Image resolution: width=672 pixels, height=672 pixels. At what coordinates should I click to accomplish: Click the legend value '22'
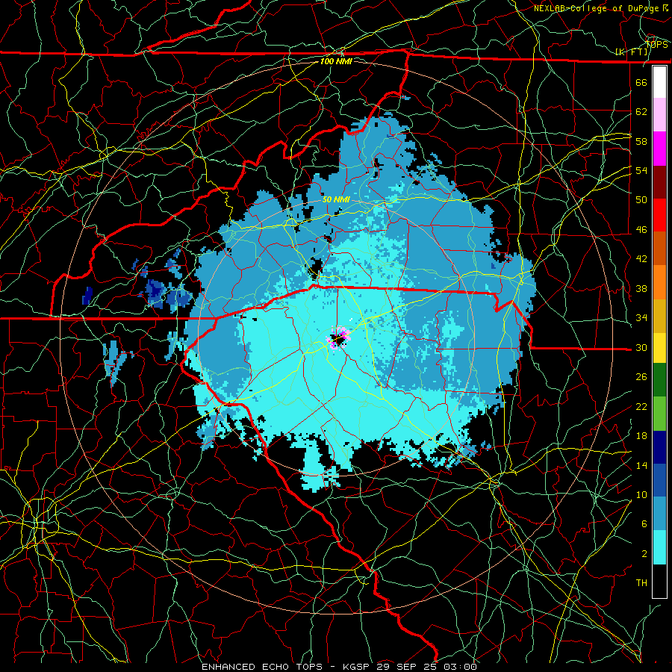point(641,406)
